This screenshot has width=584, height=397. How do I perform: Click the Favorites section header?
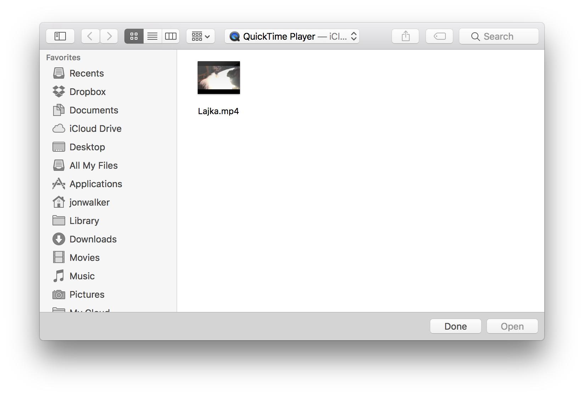tap(63, 57)
